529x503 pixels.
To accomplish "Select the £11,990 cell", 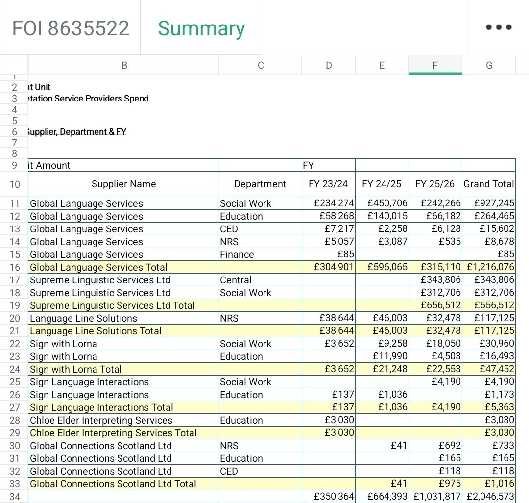I will click(382, 356).
